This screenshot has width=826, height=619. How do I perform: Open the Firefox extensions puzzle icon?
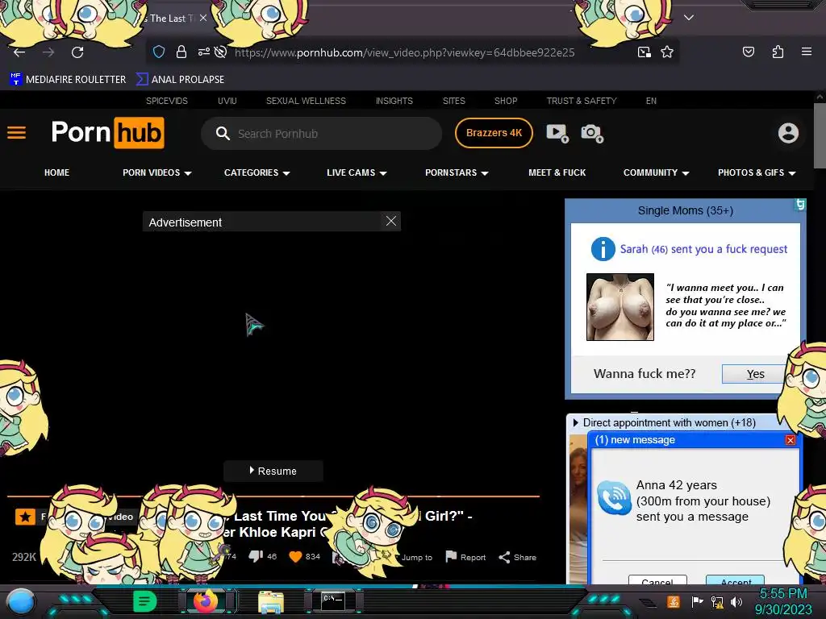(x=778, y=52)
